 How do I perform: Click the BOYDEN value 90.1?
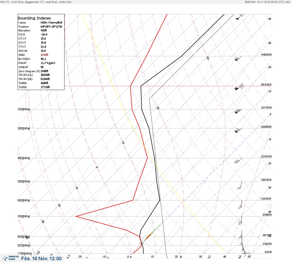pyautogui.click(x=43, y=59)
